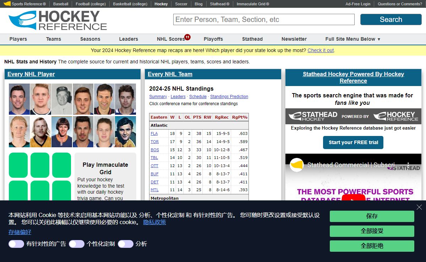Open the FLA team link
This screenshot has height=262, width=426.
pyautogui.click(x=154, y=133)
